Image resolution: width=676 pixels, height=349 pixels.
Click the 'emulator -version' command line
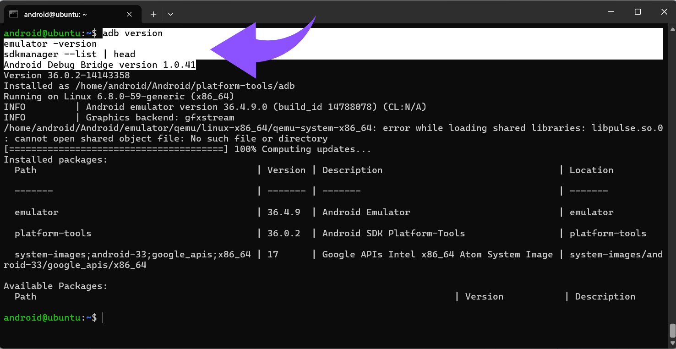point(50,44)
